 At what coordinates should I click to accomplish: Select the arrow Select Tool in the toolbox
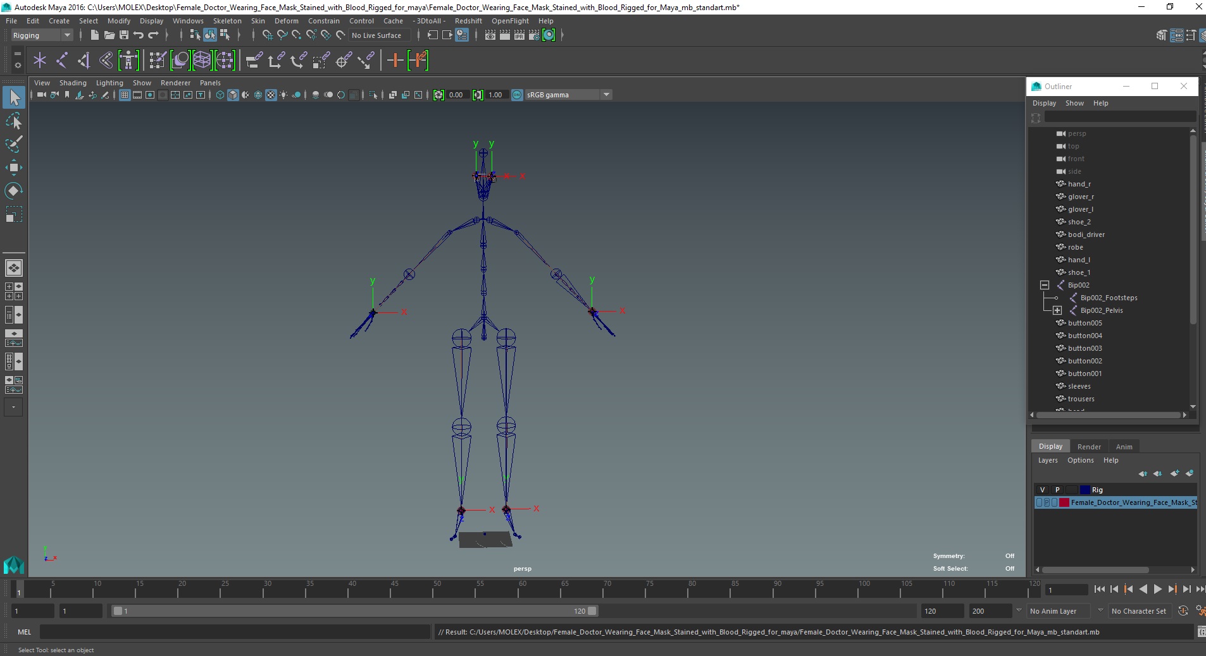tap(14, 97)
